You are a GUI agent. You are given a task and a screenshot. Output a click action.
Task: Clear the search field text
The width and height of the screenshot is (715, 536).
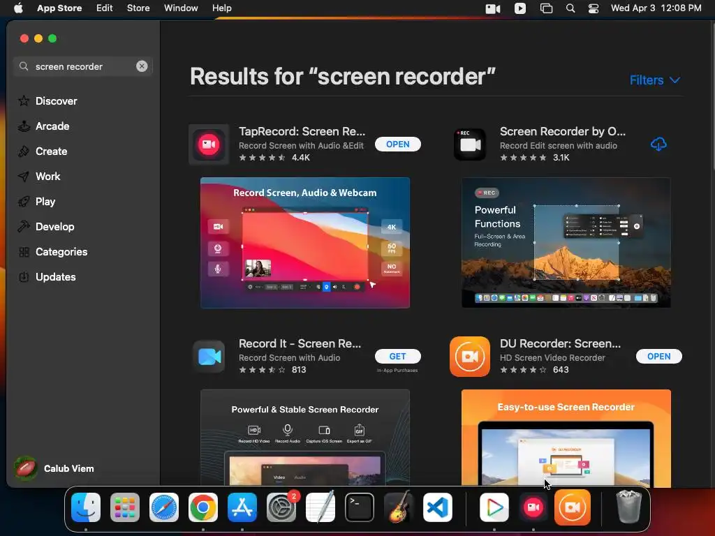pyautogui.click(x=142, y=66)
